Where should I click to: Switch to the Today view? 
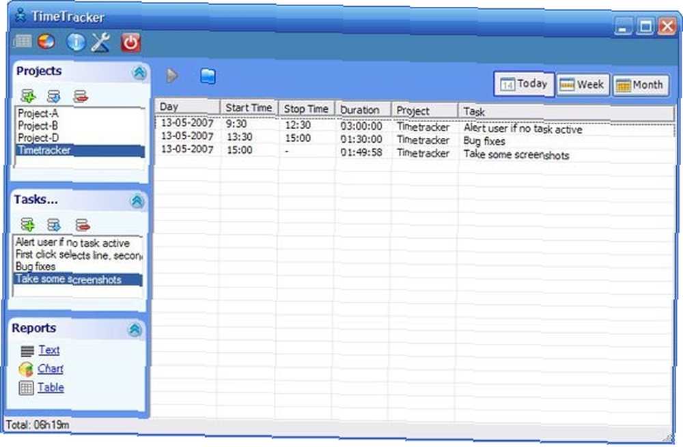[x=524, y=84]
